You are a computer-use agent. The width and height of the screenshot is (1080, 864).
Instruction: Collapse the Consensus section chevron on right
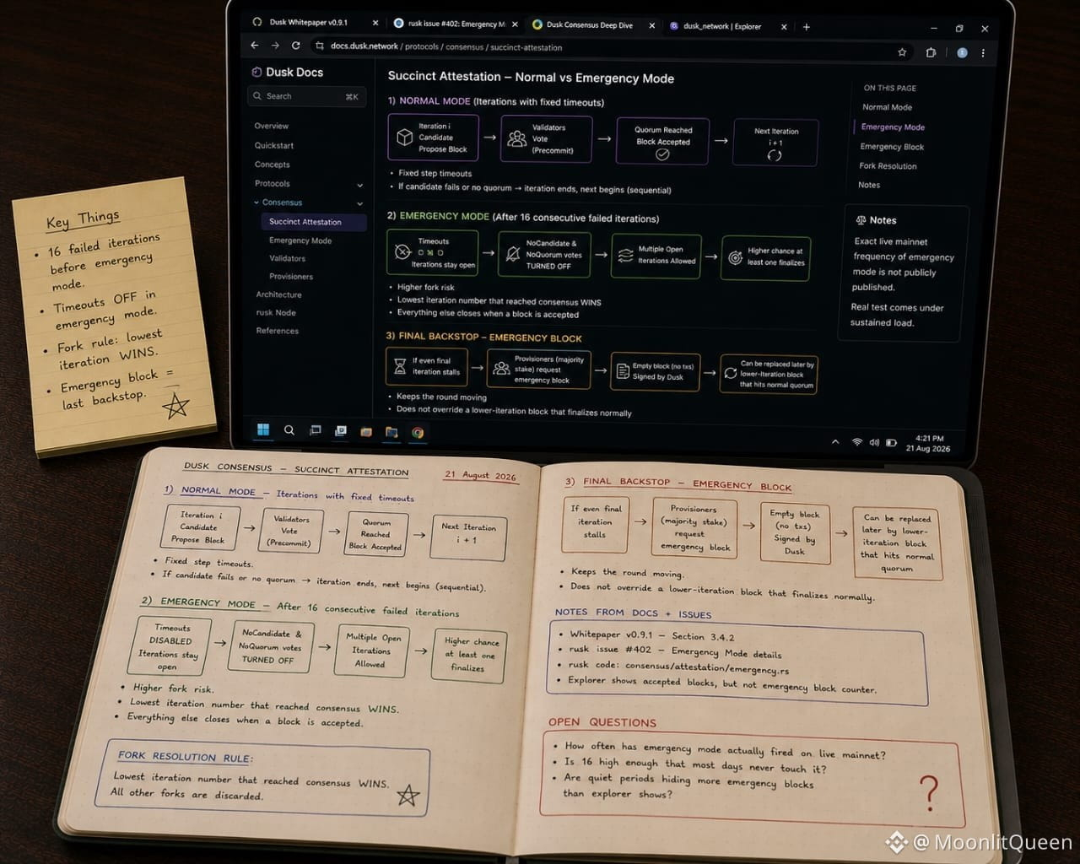click(360, 203)
